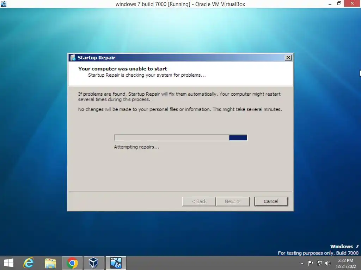Screen dimensions: 361x270
Task: Click the 'Attempting repairs...' status text
Action: point(136,147)
